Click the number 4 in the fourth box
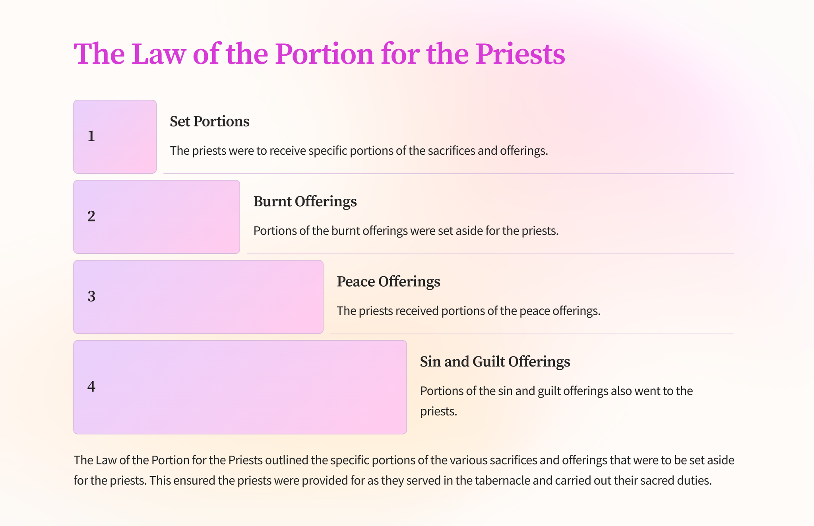Image resolution: width=814 pixels, height=526 pixels. point(91,387)
